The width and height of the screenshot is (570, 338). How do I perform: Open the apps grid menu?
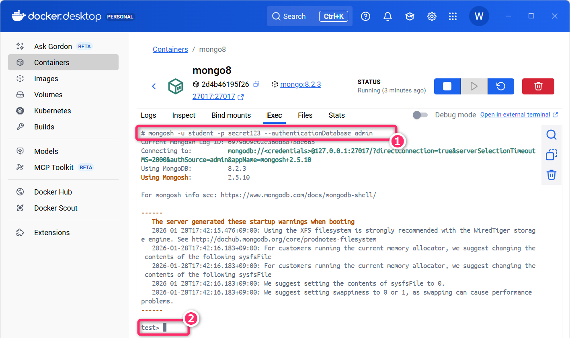(453, 16)
